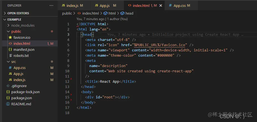Select the index.html editor tab
The height and width of the screenshot is (122, 257).
point(144,5)
